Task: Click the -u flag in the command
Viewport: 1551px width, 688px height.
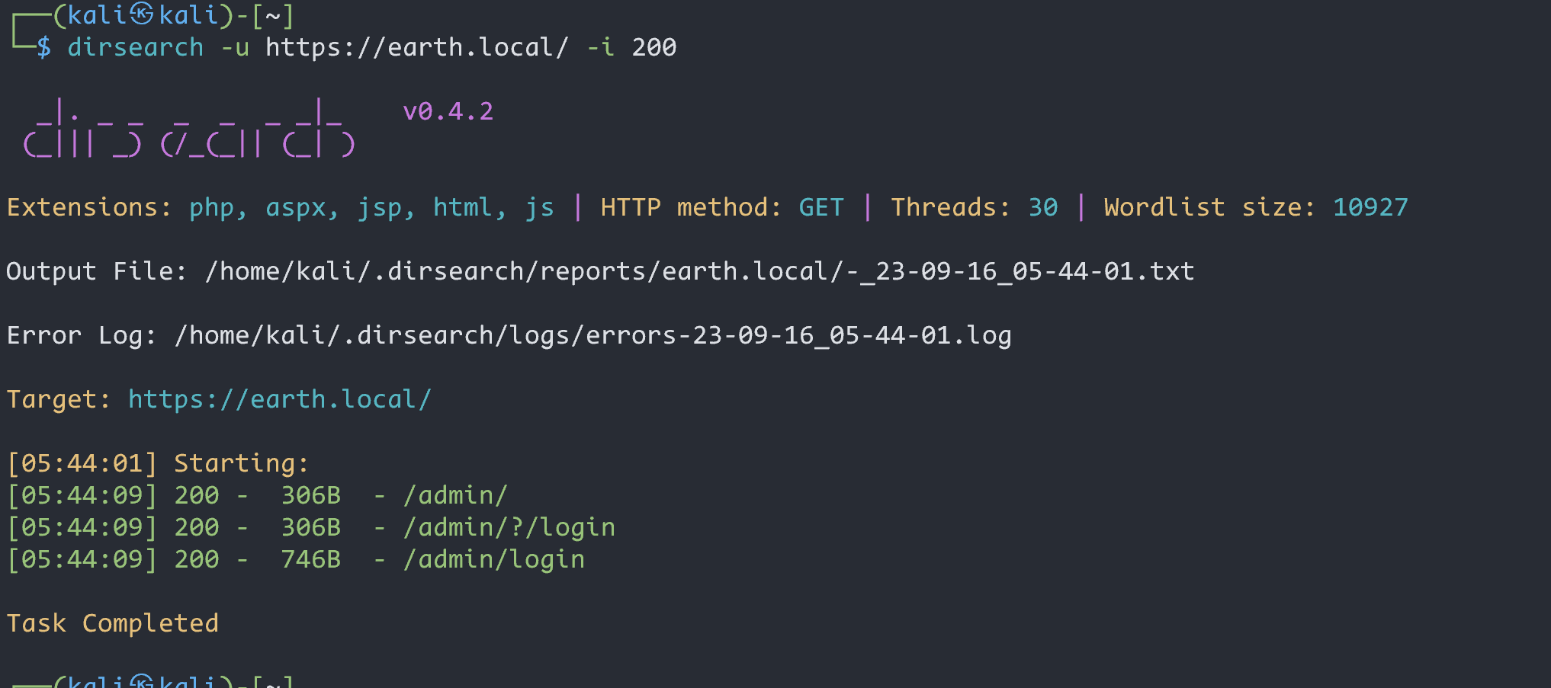Action: click(235, 47)
